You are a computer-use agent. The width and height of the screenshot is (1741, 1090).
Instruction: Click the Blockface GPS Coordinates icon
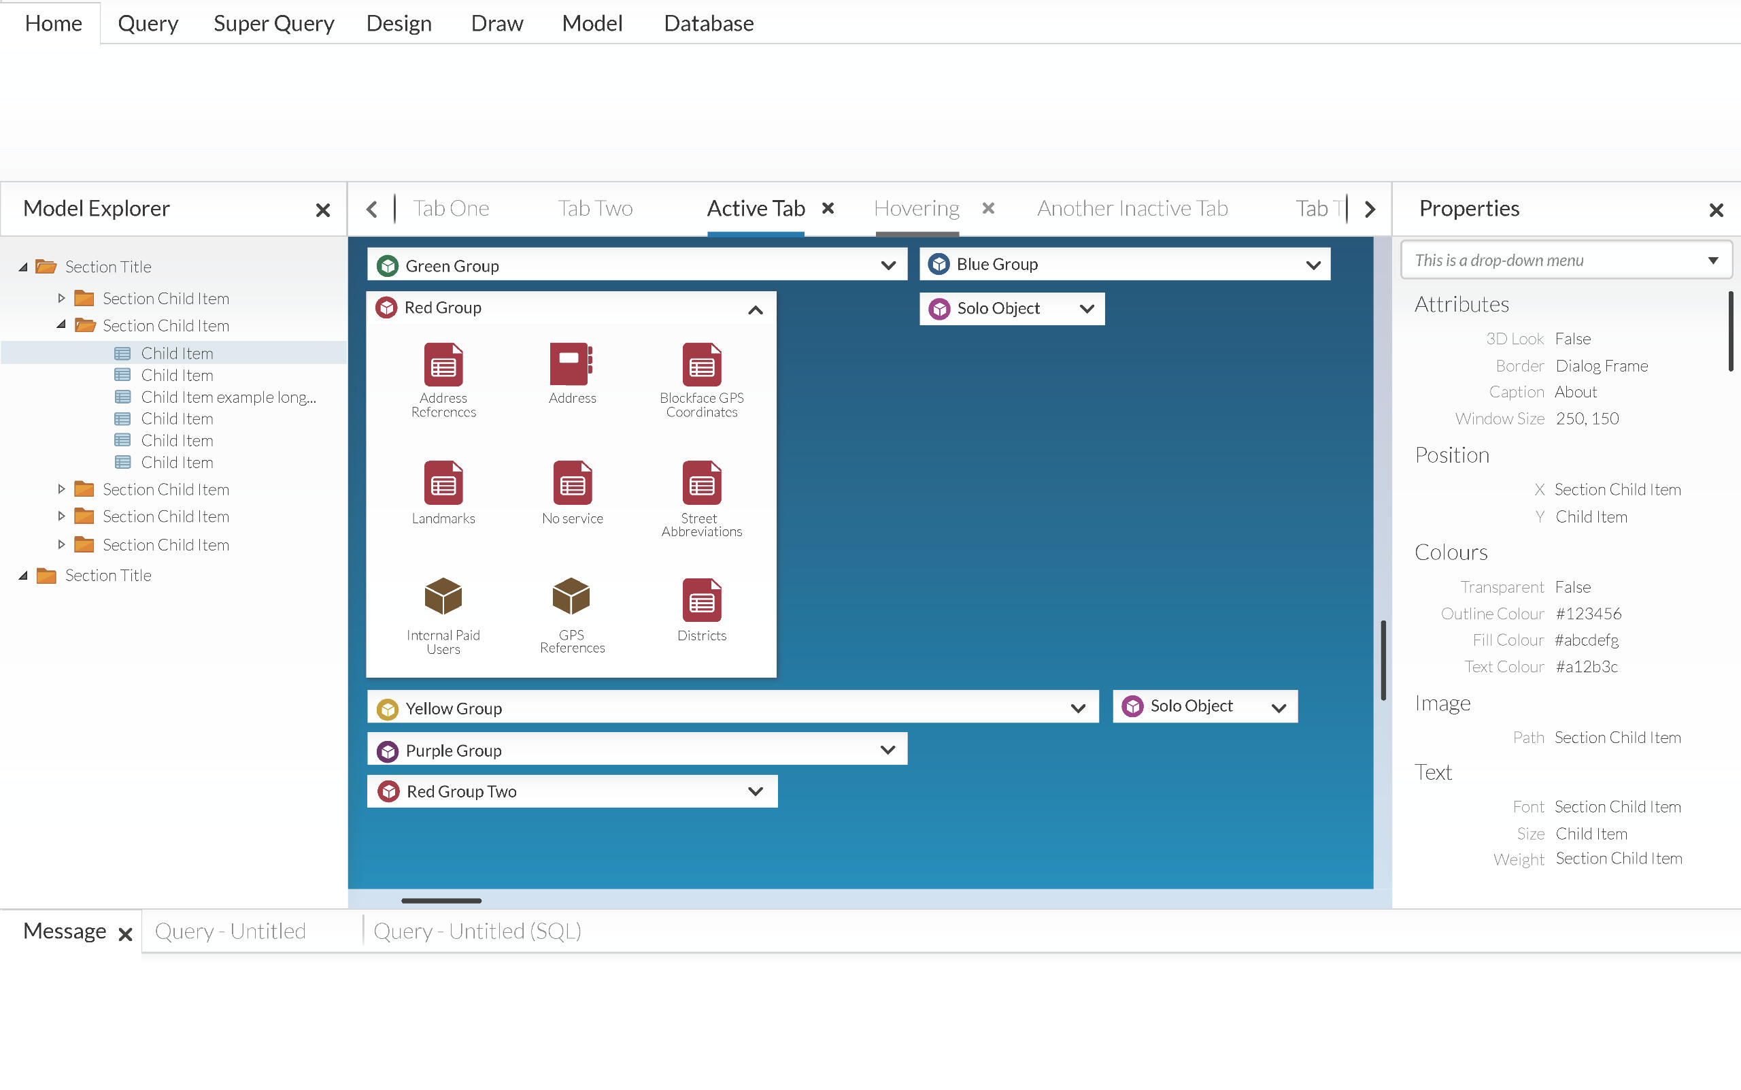701,365
